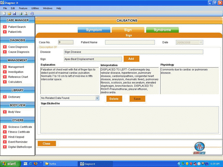Click the arrow icon beside Body View

coord(5,112)
